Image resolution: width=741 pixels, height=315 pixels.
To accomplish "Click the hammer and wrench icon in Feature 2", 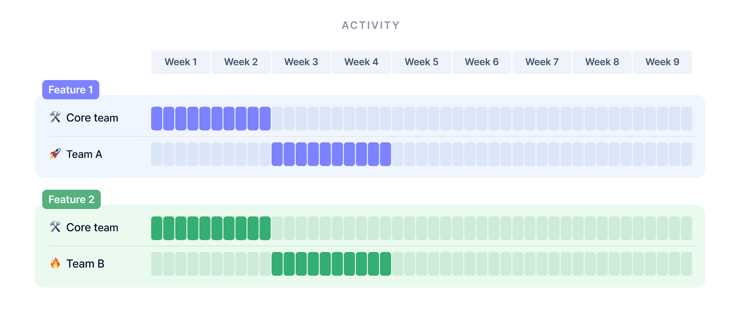I will click(x=55, y=227).
